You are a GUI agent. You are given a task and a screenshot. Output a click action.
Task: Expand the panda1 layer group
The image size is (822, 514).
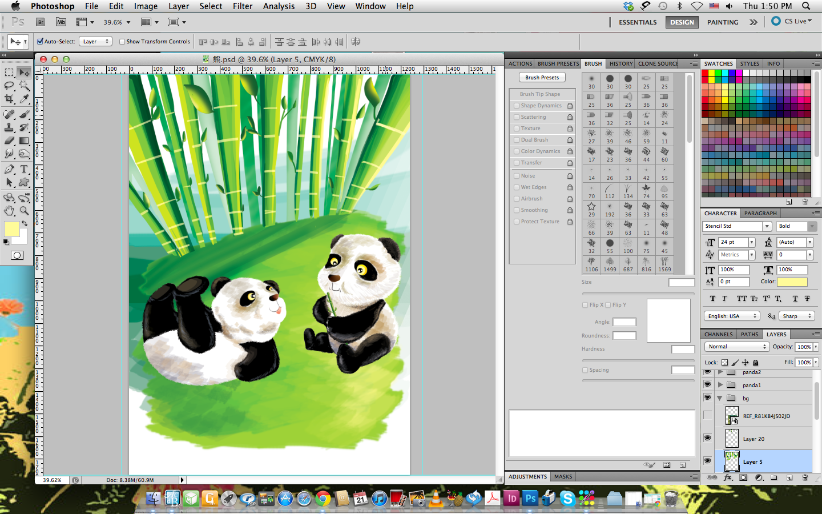[x=720, y=385]
